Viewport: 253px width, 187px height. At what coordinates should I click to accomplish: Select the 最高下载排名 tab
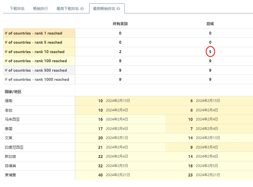(67, 9)
